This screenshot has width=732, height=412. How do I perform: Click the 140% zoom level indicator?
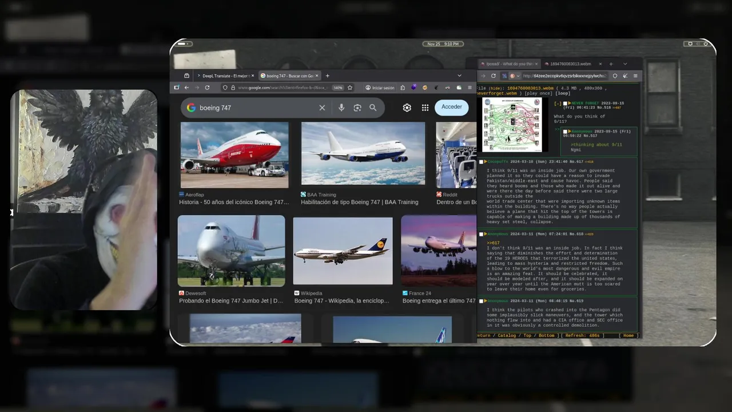click(338, 88)
